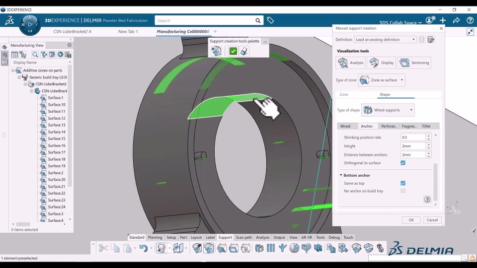Click the tree-shaped support icon in toolbar
This screenshot has width=477, height=268.
(x=283, y=248)
